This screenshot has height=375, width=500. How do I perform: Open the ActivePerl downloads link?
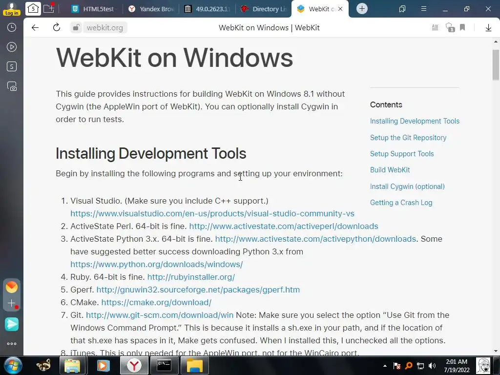pos(284,226)
